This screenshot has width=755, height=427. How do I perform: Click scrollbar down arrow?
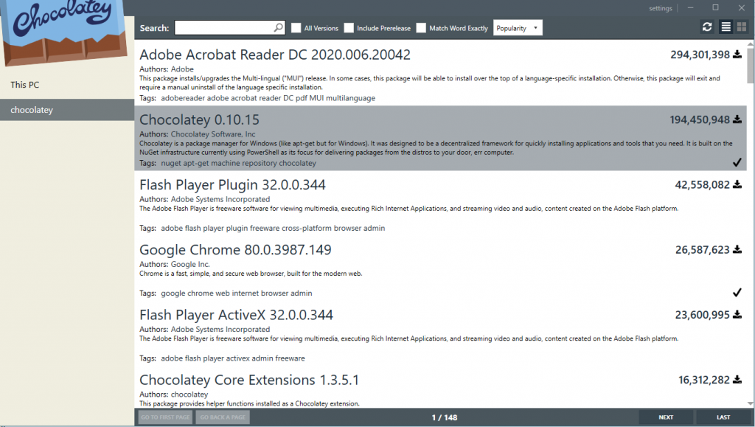click(x=750, y=404)
